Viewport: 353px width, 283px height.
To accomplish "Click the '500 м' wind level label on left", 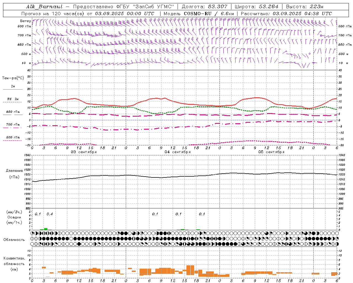I will click(26, 54).
